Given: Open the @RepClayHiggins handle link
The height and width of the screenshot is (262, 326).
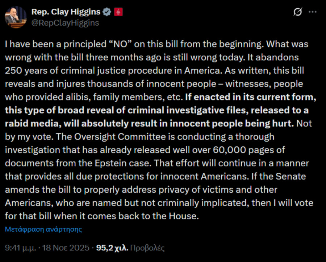Looking at the screenshot, I should click(65, 23).
